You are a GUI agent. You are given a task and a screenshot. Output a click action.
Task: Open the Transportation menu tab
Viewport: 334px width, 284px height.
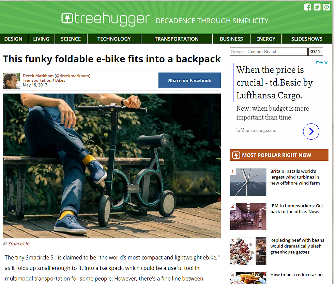[x=177, y=39]
